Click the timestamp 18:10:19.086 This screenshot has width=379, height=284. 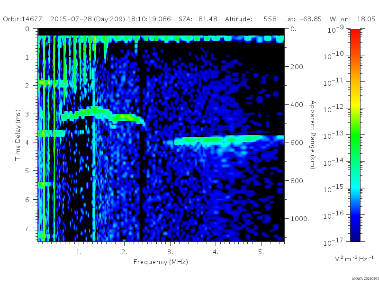pyautogui.click(x=149, y=19)
